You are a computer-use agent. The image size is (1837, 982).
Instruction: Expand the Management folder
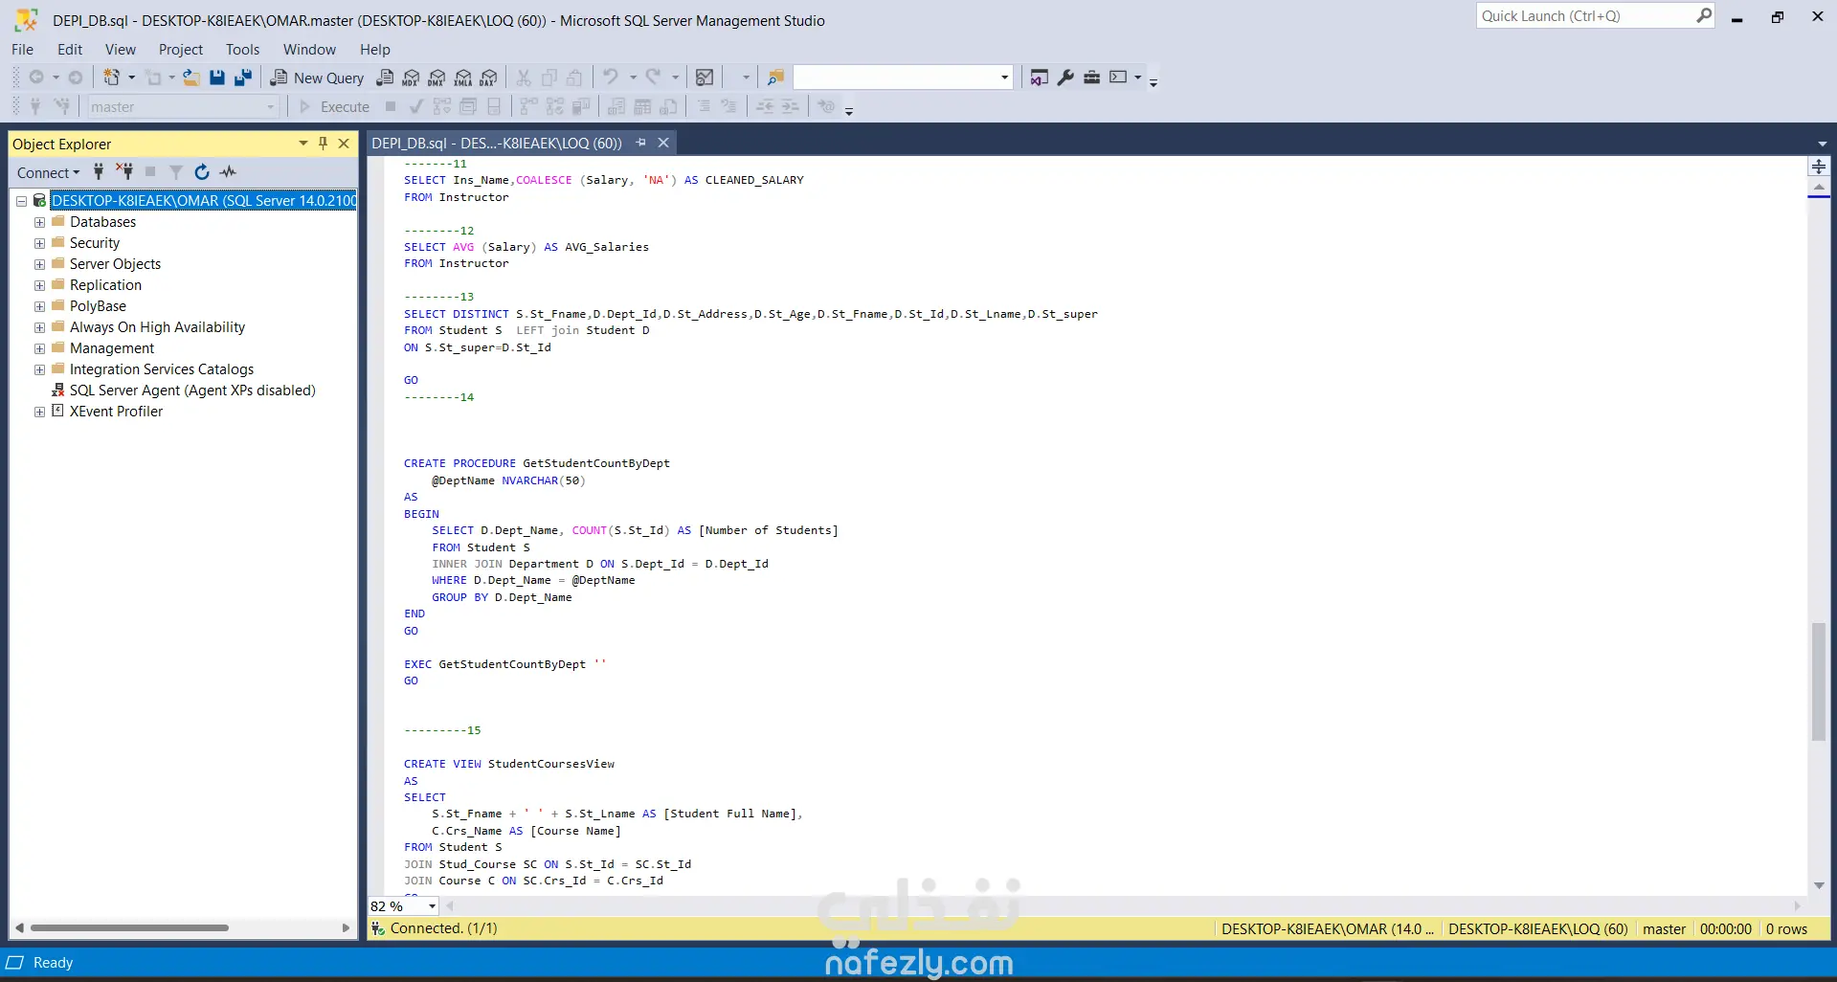click(x=39, y=348)
